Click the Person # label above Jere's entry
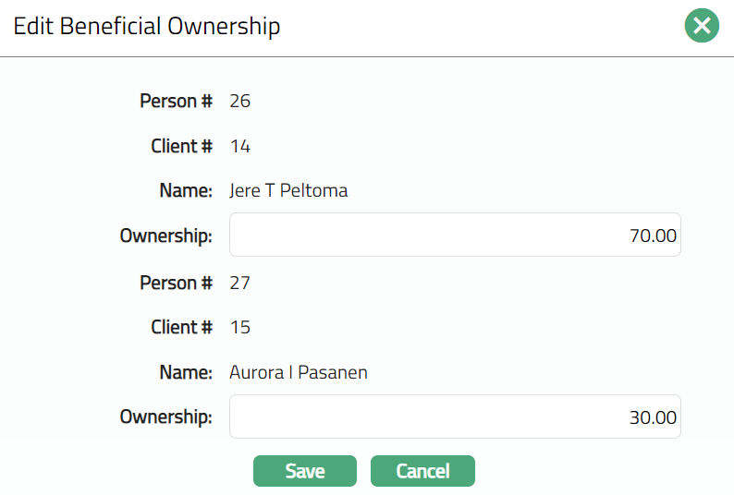This screenshot has height=495, width=734. [176, 101]
